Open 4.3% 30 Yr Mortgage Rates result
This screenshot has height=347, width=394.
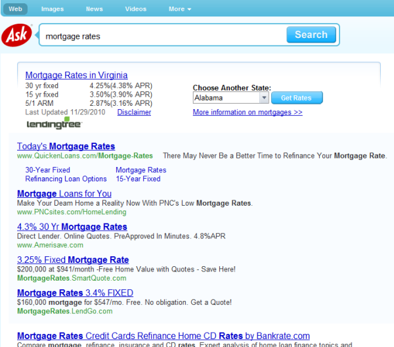click(x=72, y=227)
